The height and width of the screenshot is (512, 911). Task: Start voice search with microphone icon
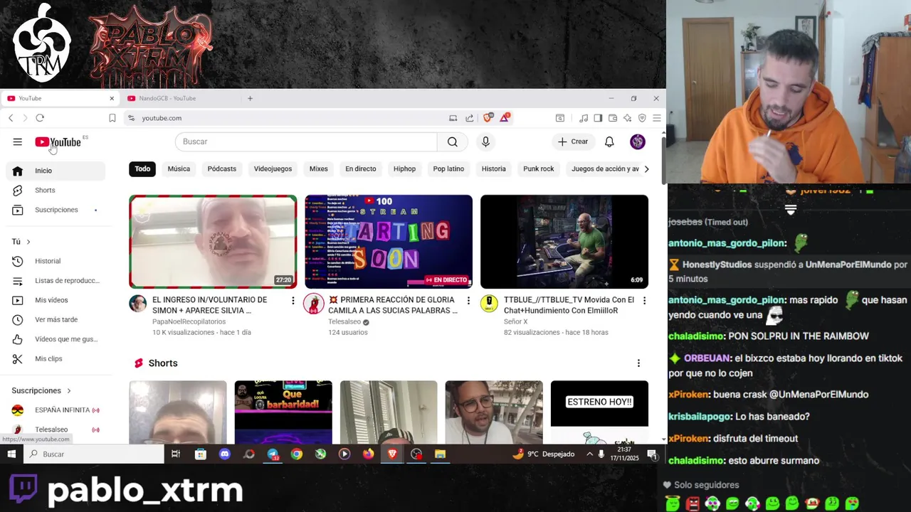(485, 142)
